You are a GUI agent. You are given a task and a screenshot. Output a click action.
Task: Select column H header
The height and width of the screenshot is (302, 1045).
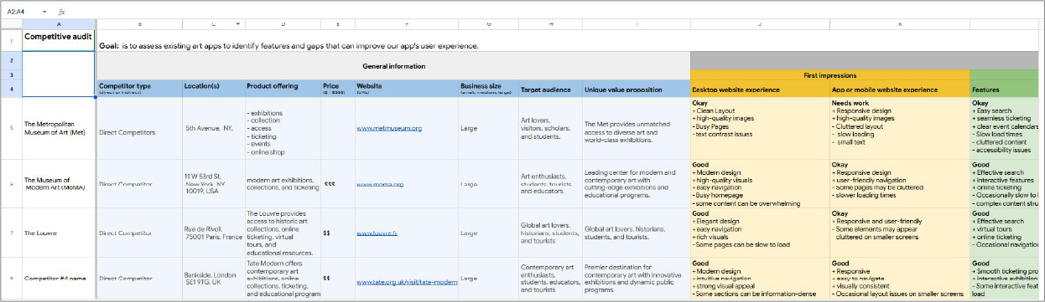[x=550, y=25]
